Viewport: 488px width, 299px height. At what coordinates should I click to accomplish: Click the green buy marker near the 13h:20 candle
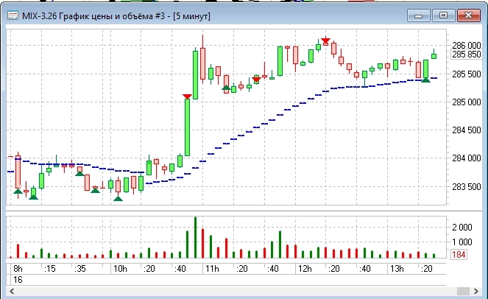tap(425, 79)
